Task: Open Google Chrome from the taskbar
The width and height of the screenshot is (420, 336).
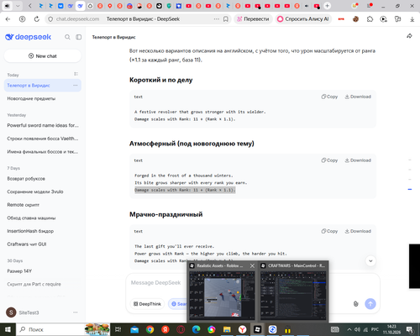Action: click(150, 329)
